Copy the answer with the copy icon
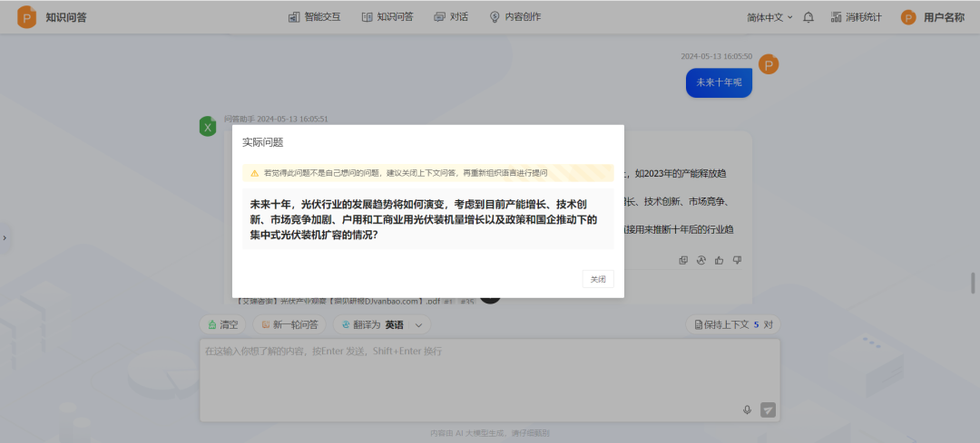Image resolution: width=980 pixels, height=443 pixels. point(683,260)
